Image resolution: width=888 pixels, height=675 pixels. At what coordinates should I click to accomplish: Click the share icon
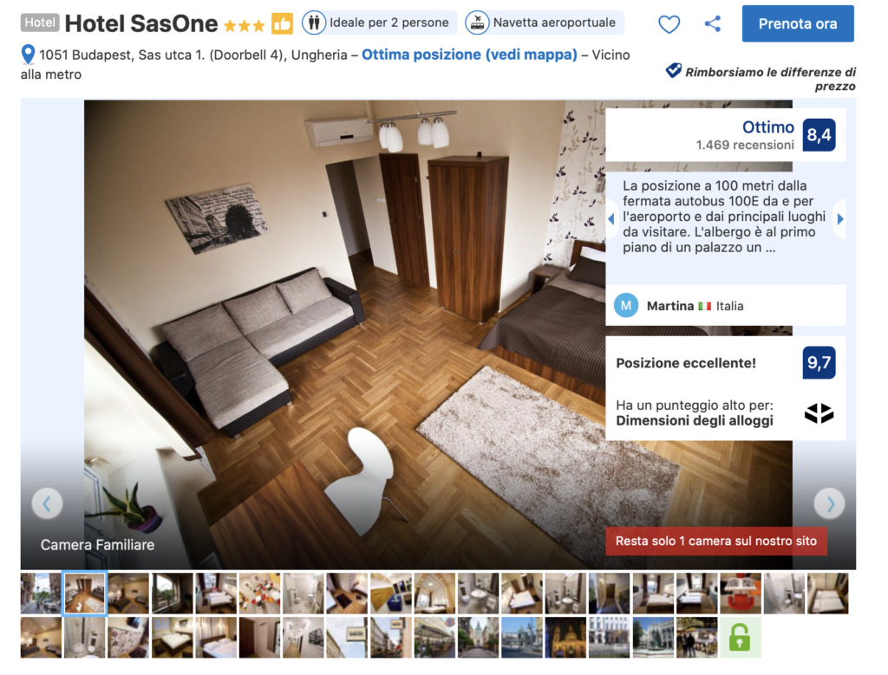coord(713,23)
